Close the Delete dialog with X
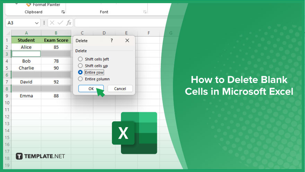 pos(127,40)
